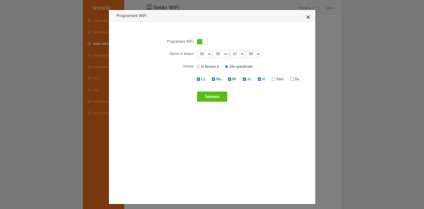Click the VPN shield icon
Image resolution: width=424 pixels, height=209 pixels.
coord(89,78)
